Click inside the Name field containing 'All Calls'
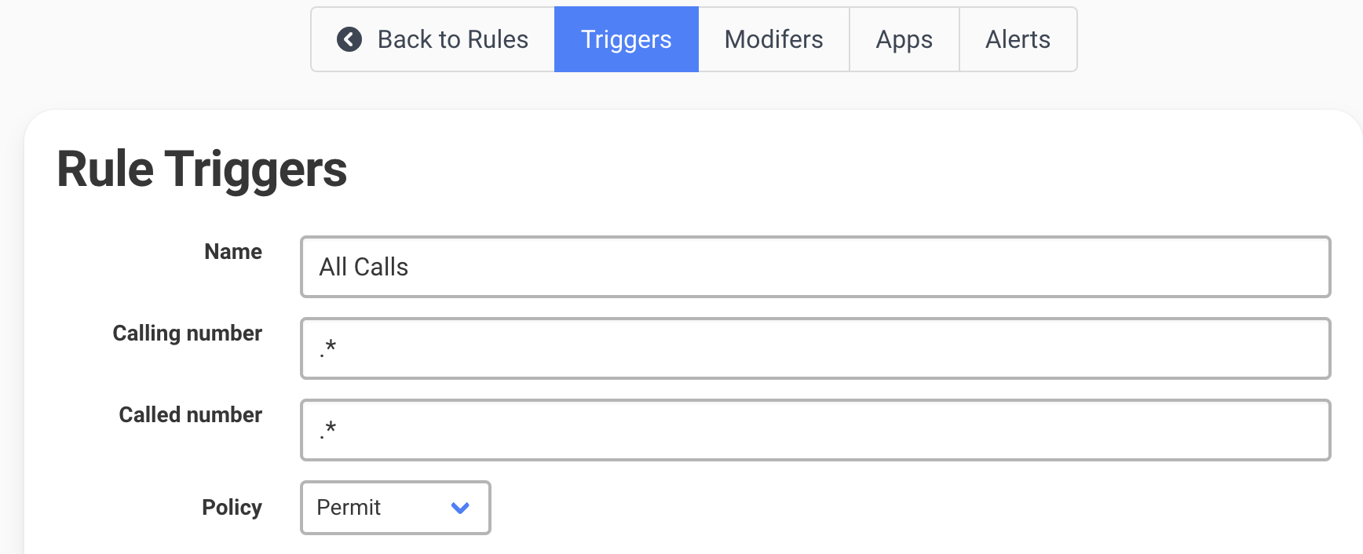This screenshot has width=1363, height=554. (707, 267)
